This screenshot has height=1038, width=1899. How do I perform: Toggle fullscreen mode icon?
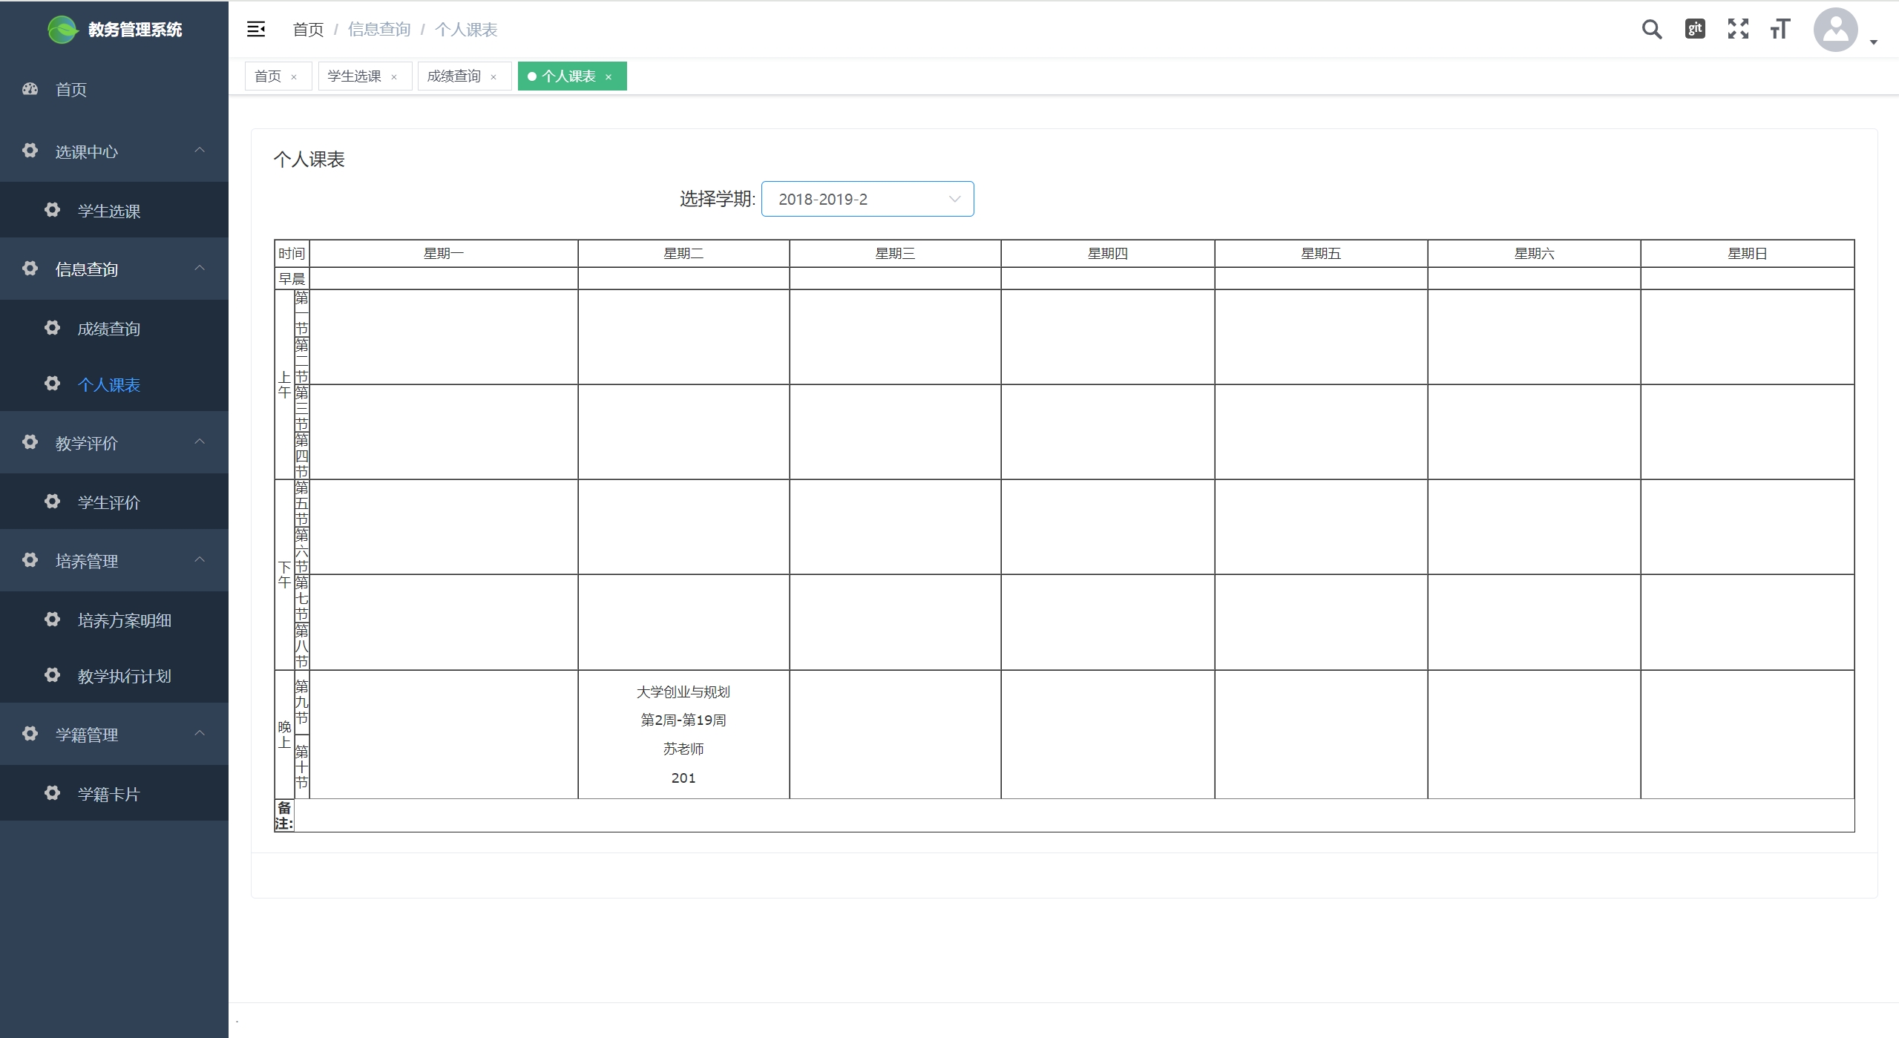tap(1737, 29)
